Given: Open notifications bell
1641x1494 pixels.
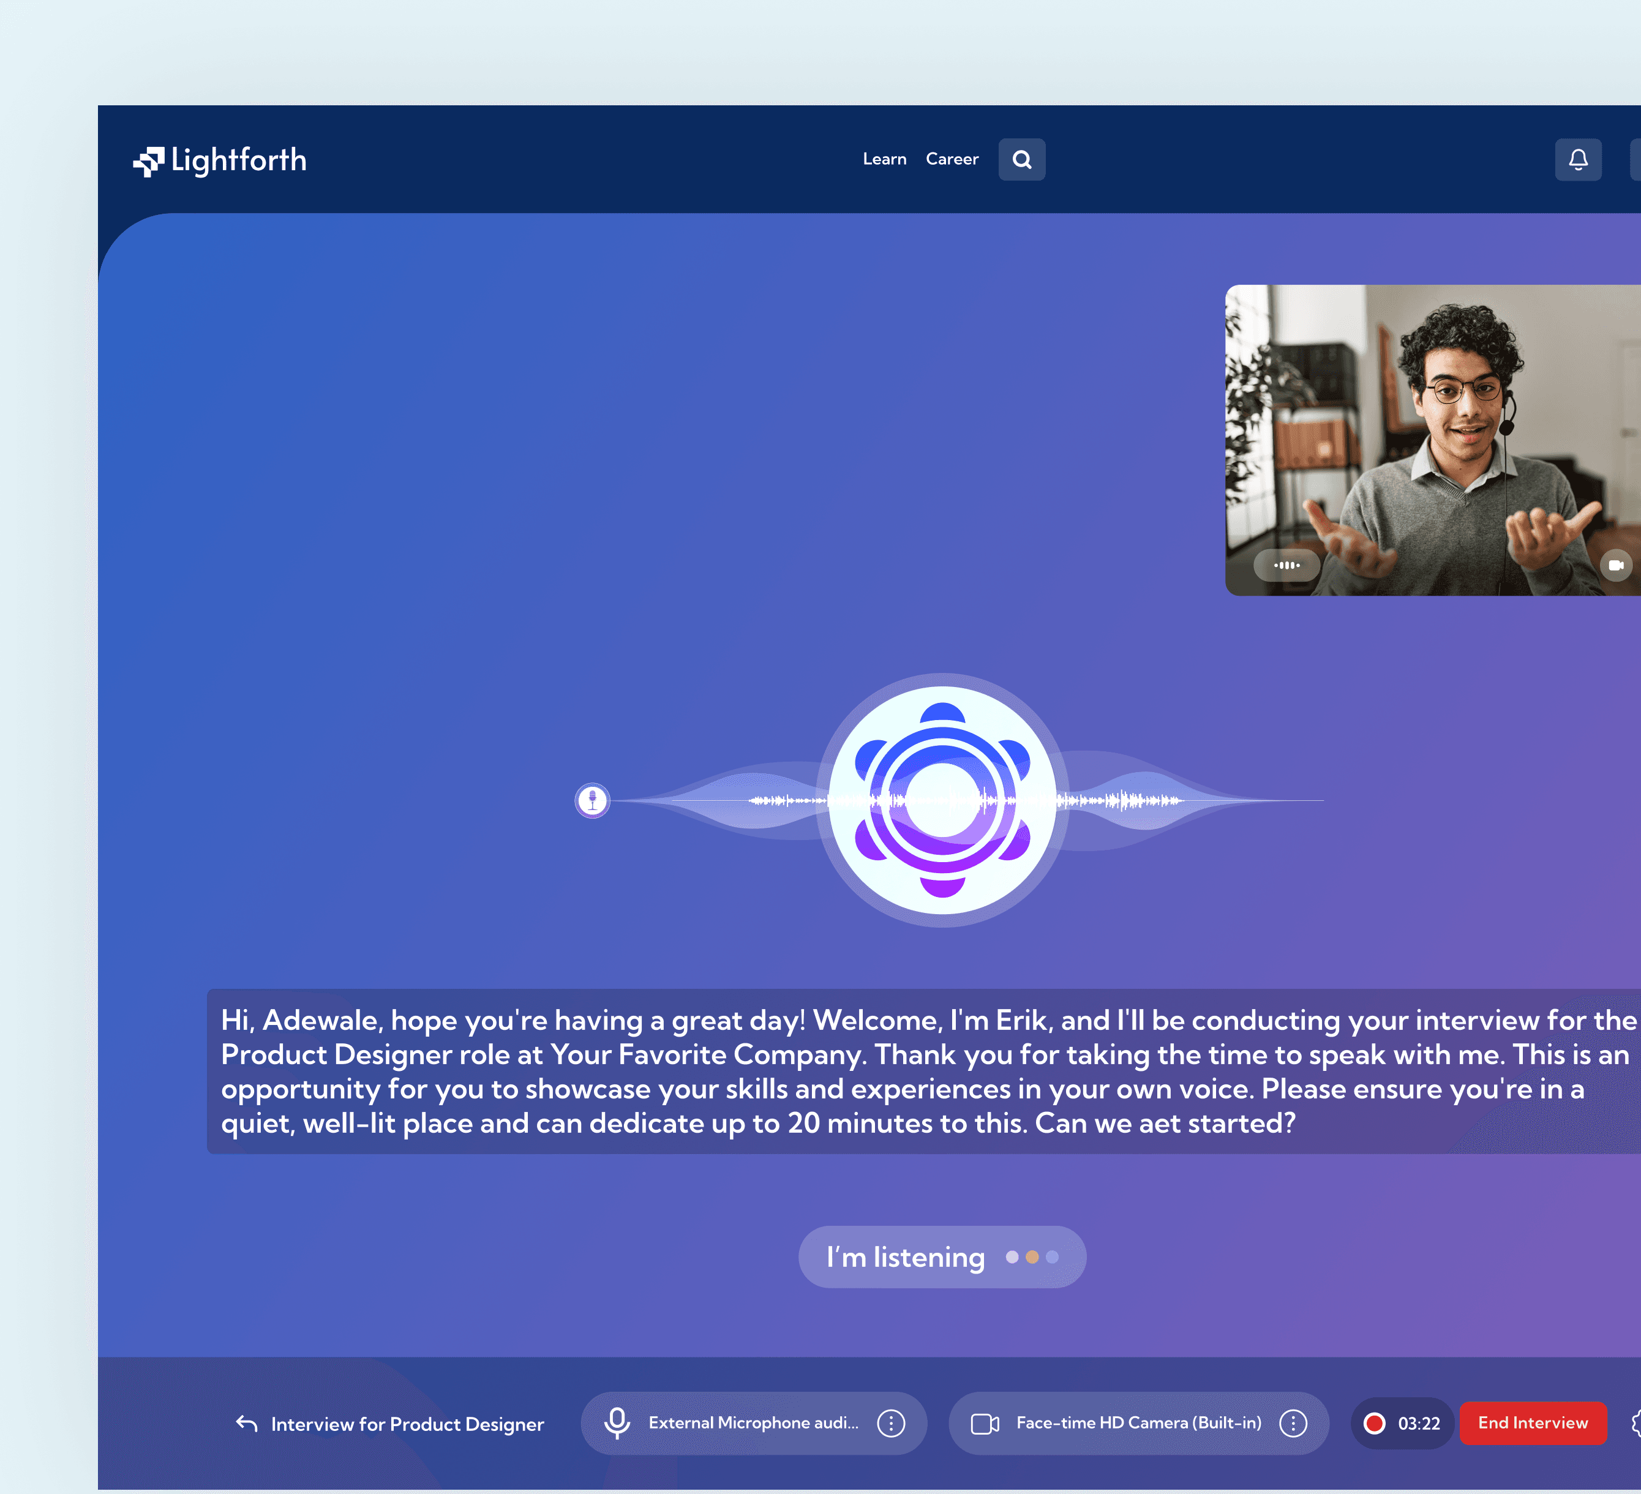Looking at the screenshot, I should 1577,160.
